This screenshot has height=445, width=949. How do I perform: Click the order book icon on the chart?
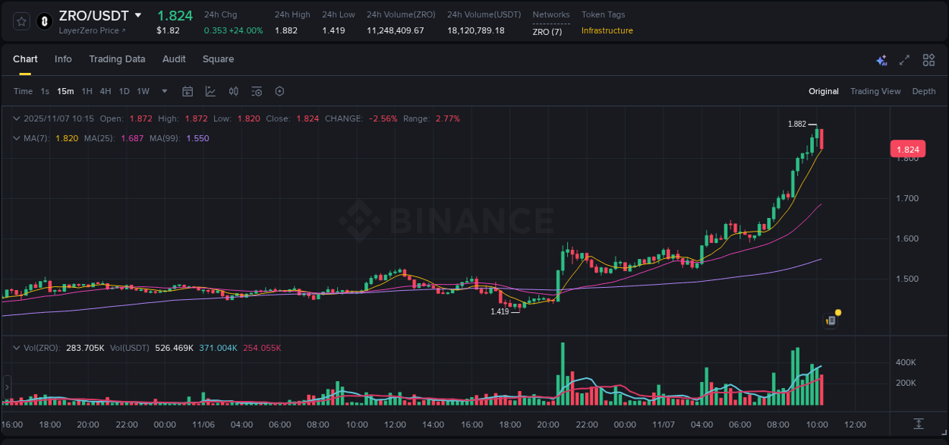(830, 320)
